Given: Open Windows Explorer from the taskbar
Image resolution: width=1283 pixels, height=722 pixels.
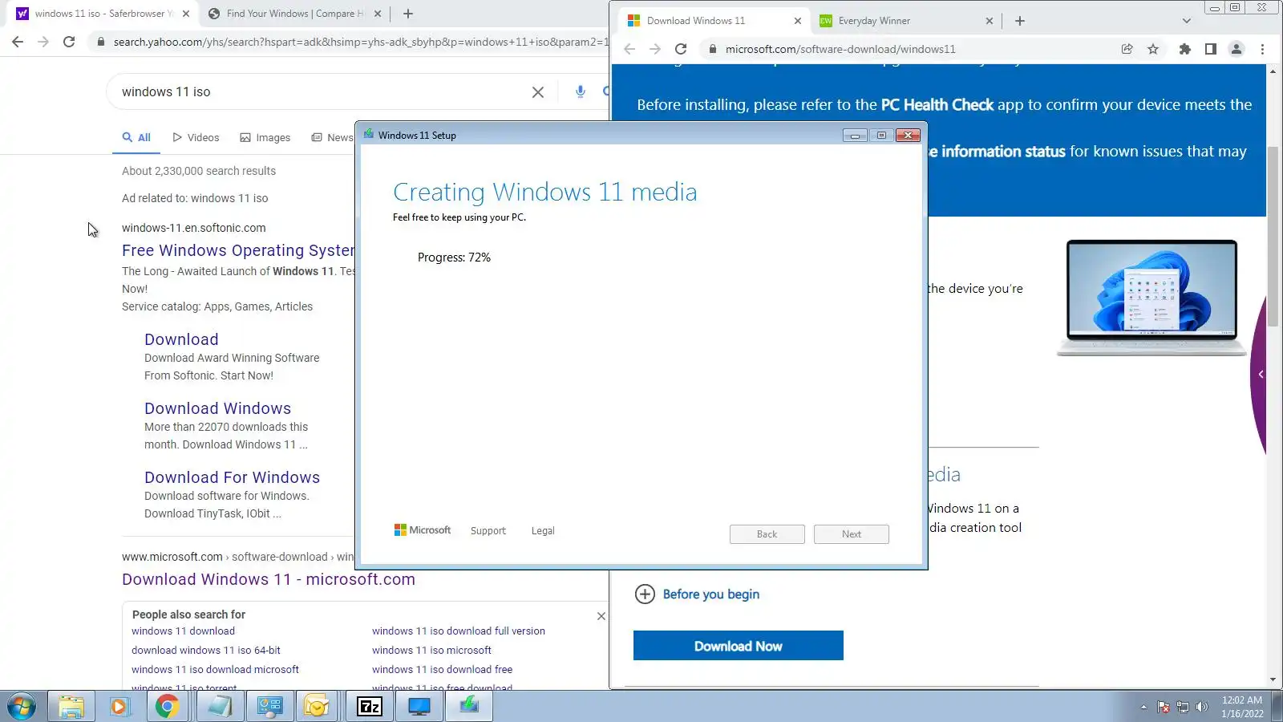Looking at the screenshot, I should (71, 707).
